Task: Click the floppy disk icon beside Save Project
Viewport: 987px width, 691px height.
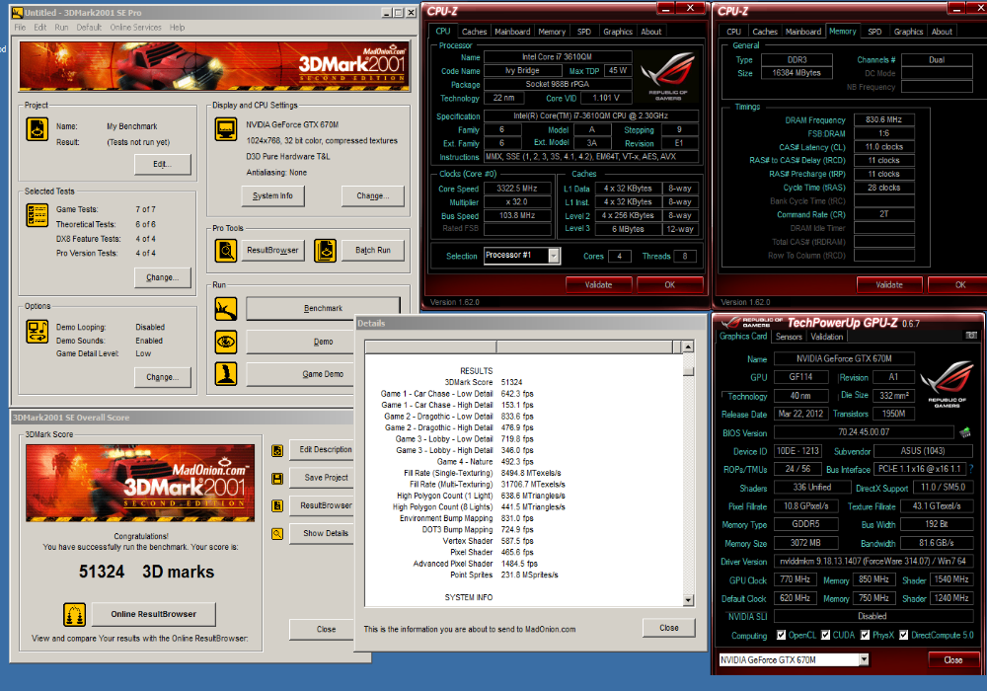Action: point(277,479)
